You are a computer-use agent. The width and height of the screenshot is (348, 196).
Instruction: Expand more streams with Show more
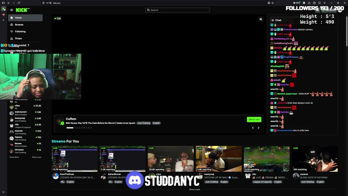(195, 189)
